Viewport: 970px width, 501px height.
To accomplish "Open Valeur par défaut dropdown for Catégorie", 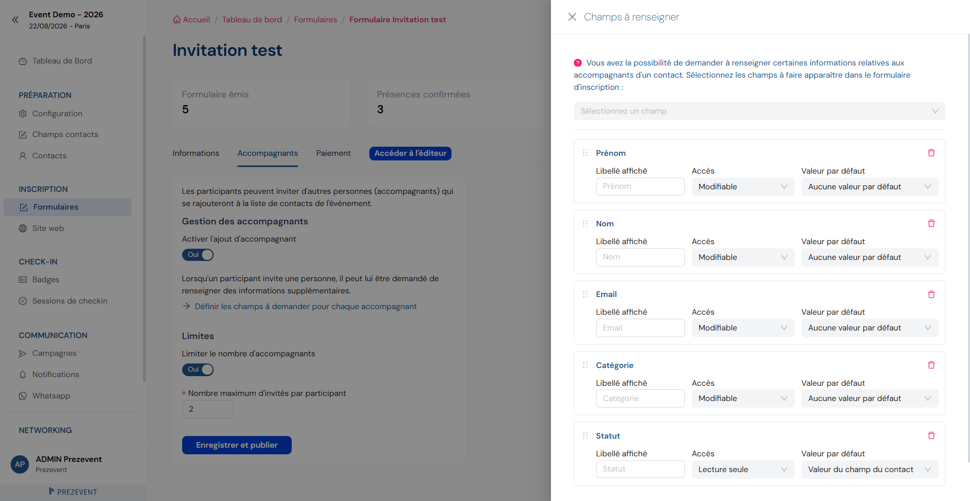I will point(870,398).
